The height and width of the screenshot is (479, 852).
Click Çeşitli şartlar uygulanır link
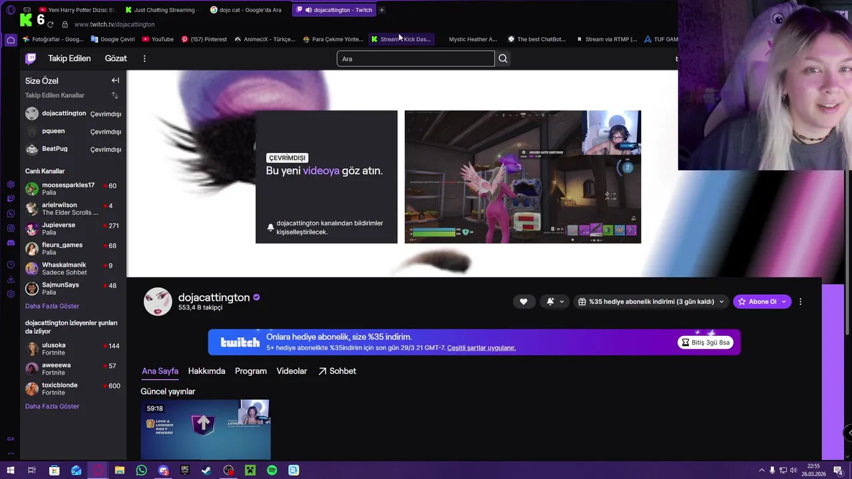(x=481, y=348)
